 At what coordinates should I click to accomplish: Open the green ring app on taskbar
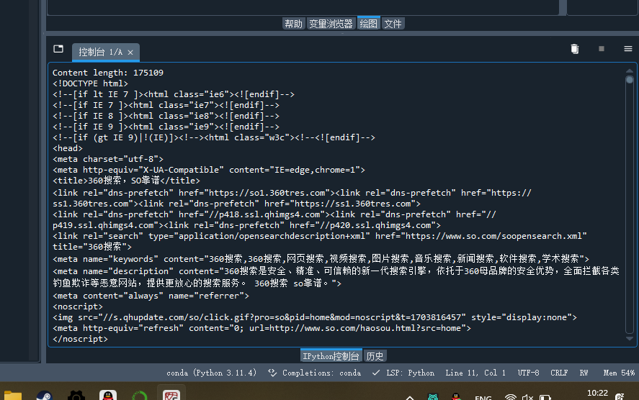tap(139, 396)
